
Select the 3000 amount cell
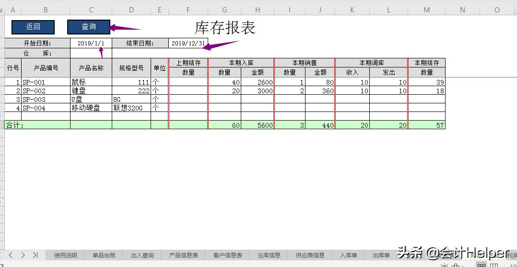(x=258, y=91)
